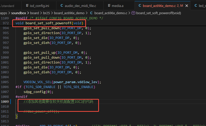Open the soundbox breadcrumb folder
Screen dimensions: 206x126
18,13
